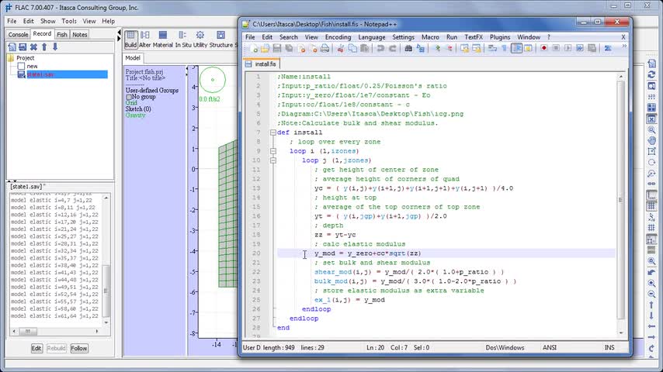663x372 pixels.
Task: Start macro recording with red record icon
Action: tap(544, 49)
